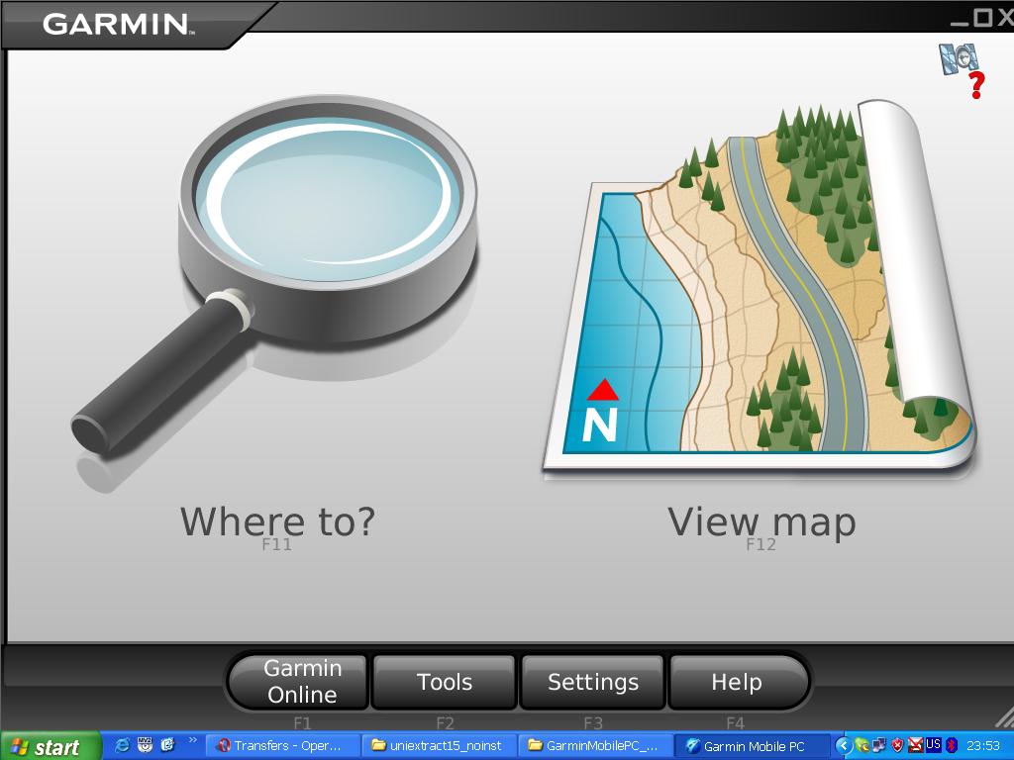
Task: Open the Tools menu button
Action: coord(445,681)
